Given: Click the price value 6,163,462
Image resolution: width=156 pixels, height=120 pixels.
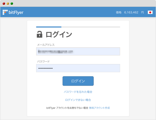Looking at the screenshot, I should coord(131,12).
